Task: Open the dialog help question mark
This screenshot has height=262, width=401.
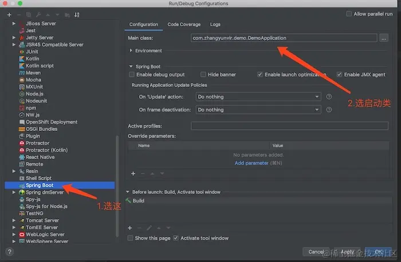Action: click(x=10, y=252)
